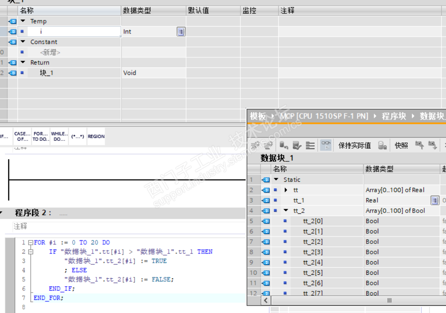Select tt_2[3] row in data block
Viewport: 446px width, 313px height.
pos(347,252)
